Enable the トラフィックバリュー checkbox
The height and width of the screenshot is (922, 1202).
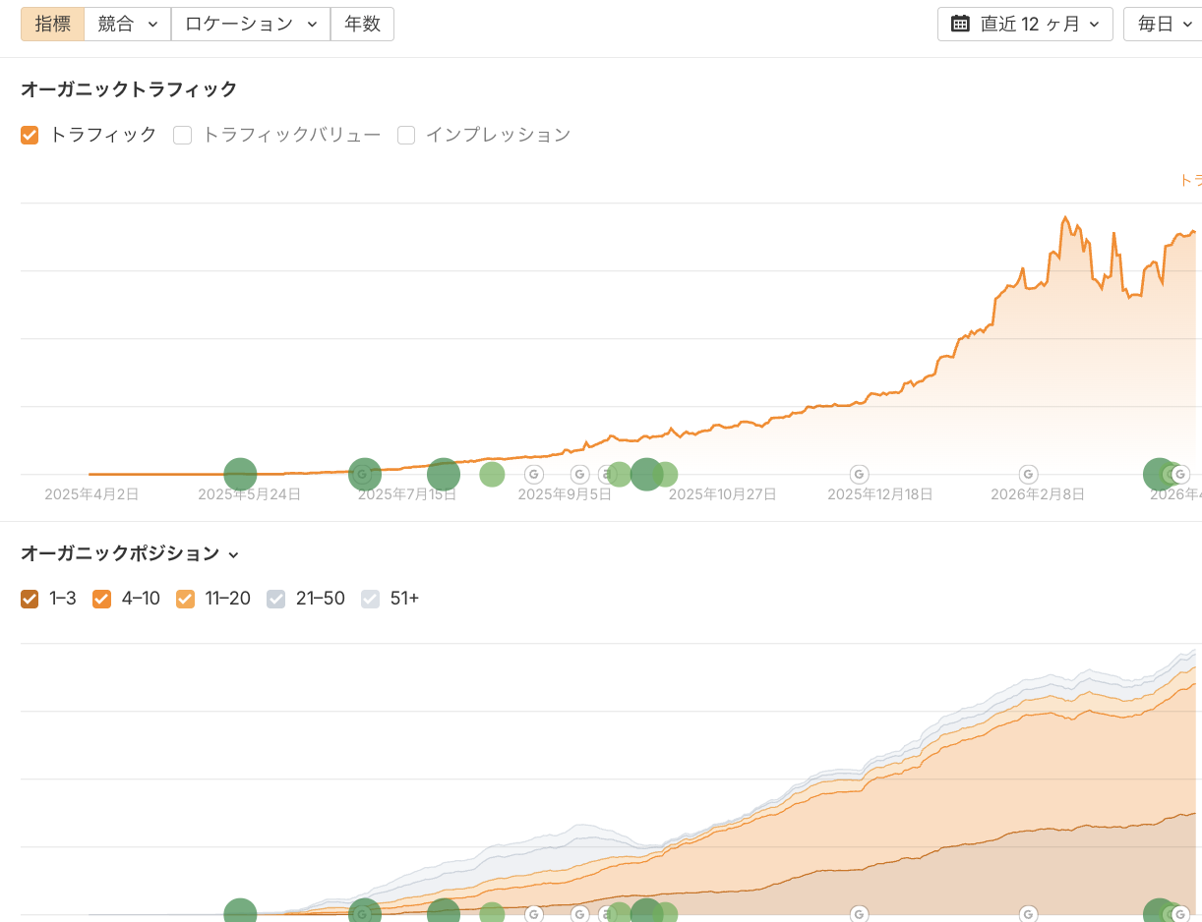point(182,136)
